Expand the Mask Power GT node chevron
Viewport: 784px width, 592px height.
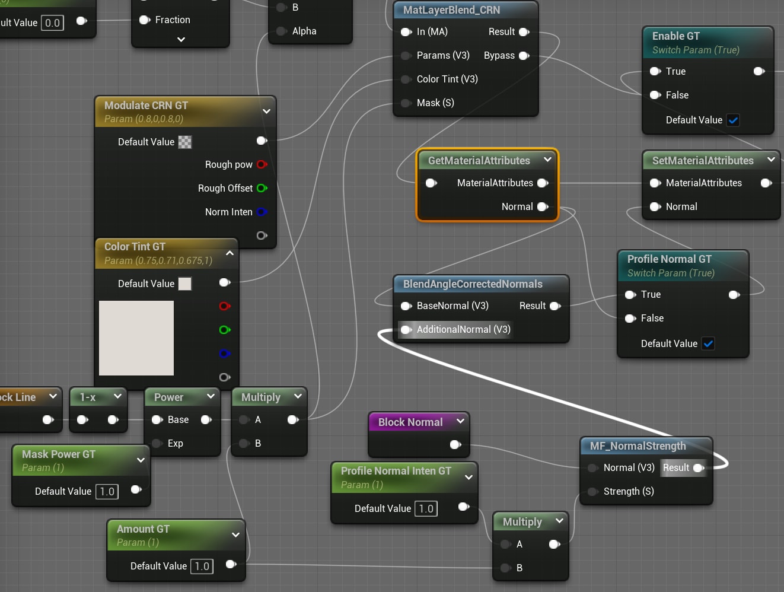tap(141, 460)
